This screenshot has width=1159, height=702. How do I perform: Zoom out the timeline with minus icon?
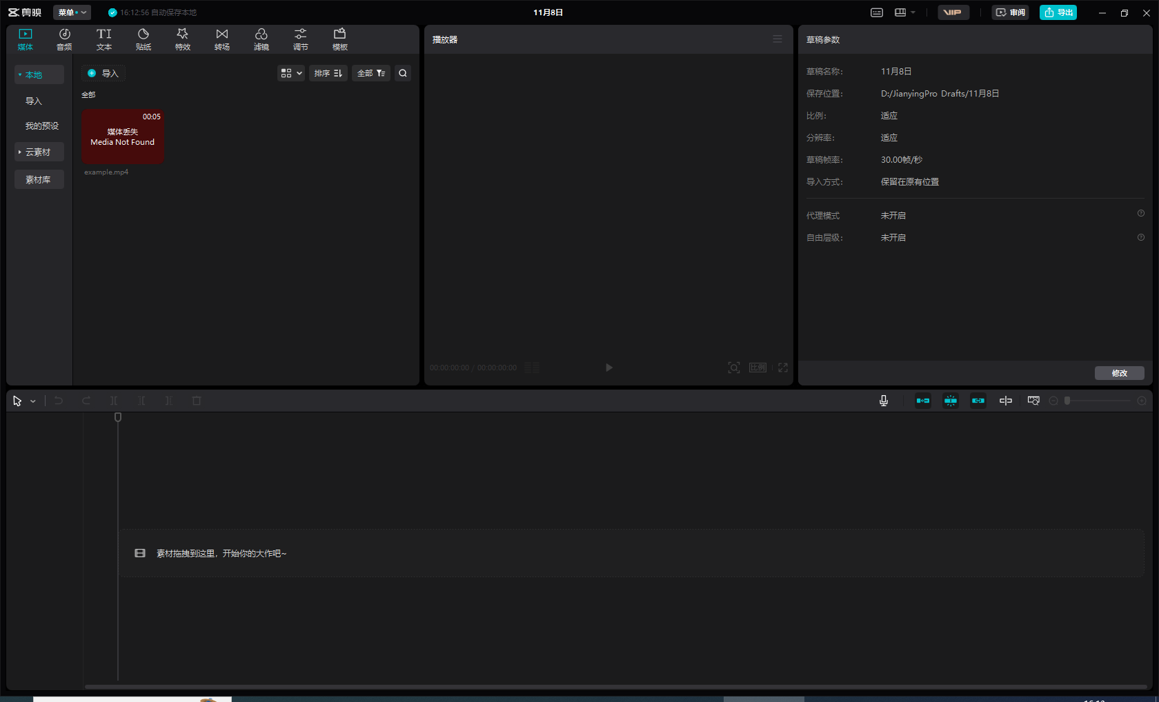pos(1053,401)
